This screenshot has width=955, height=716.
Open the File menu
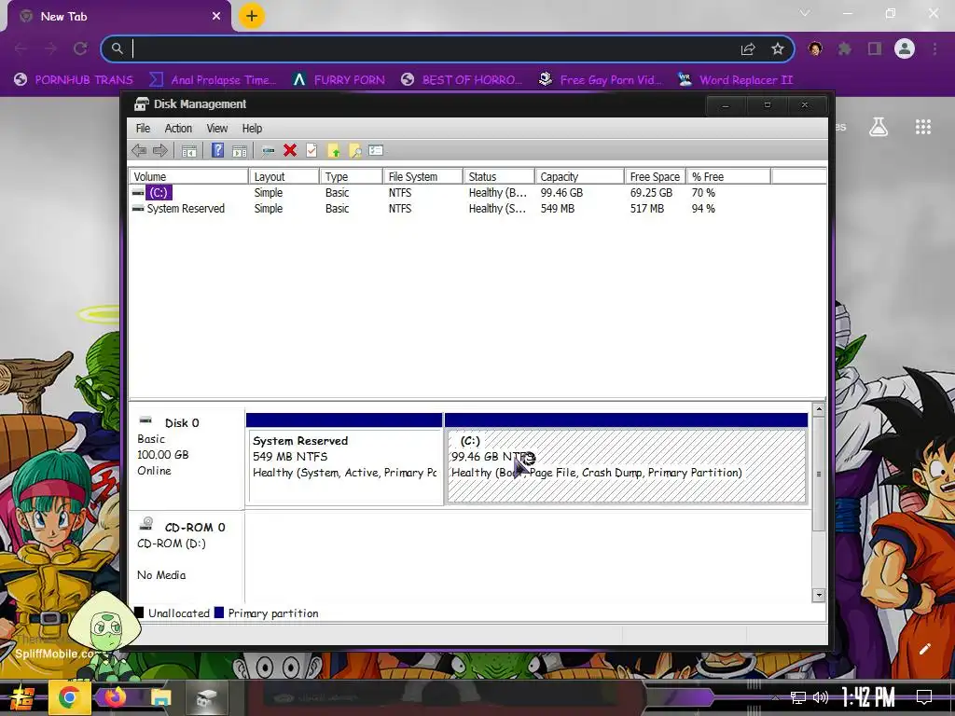pos(143,129)
